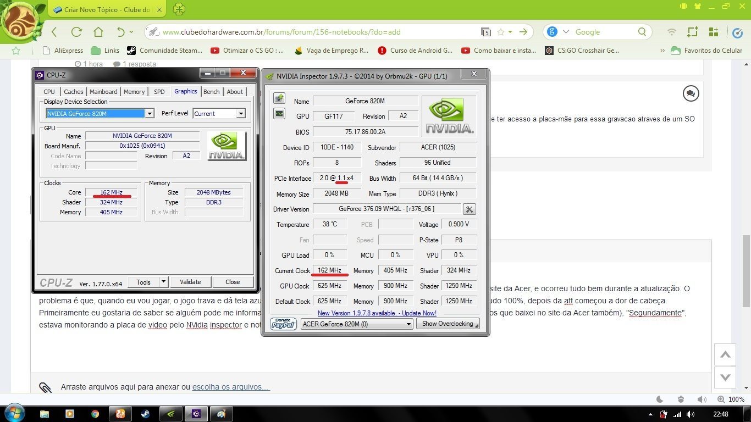
Task: Open driver profile settings wrench icon
Action: click(469, 209)
